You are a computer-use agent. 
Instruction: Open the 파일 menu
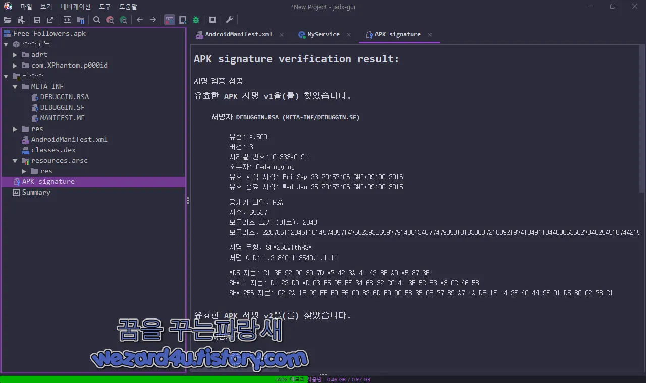[x=26, y=7]
